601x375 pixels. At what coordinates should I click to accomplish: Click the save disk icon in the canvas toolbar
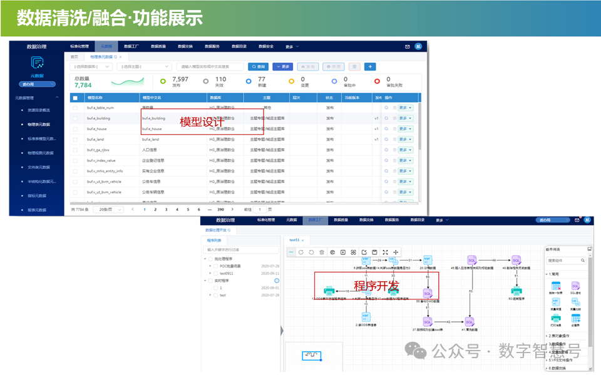tap(374, 252)
